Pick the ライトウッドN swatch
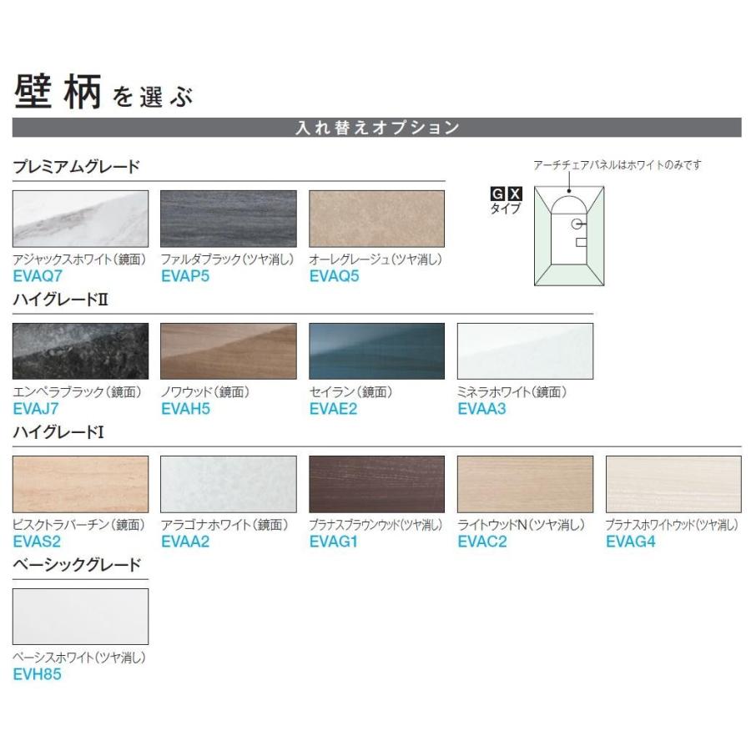Viewport: 751px width, 751px height. pyautogui.click(x=526, y=484)
